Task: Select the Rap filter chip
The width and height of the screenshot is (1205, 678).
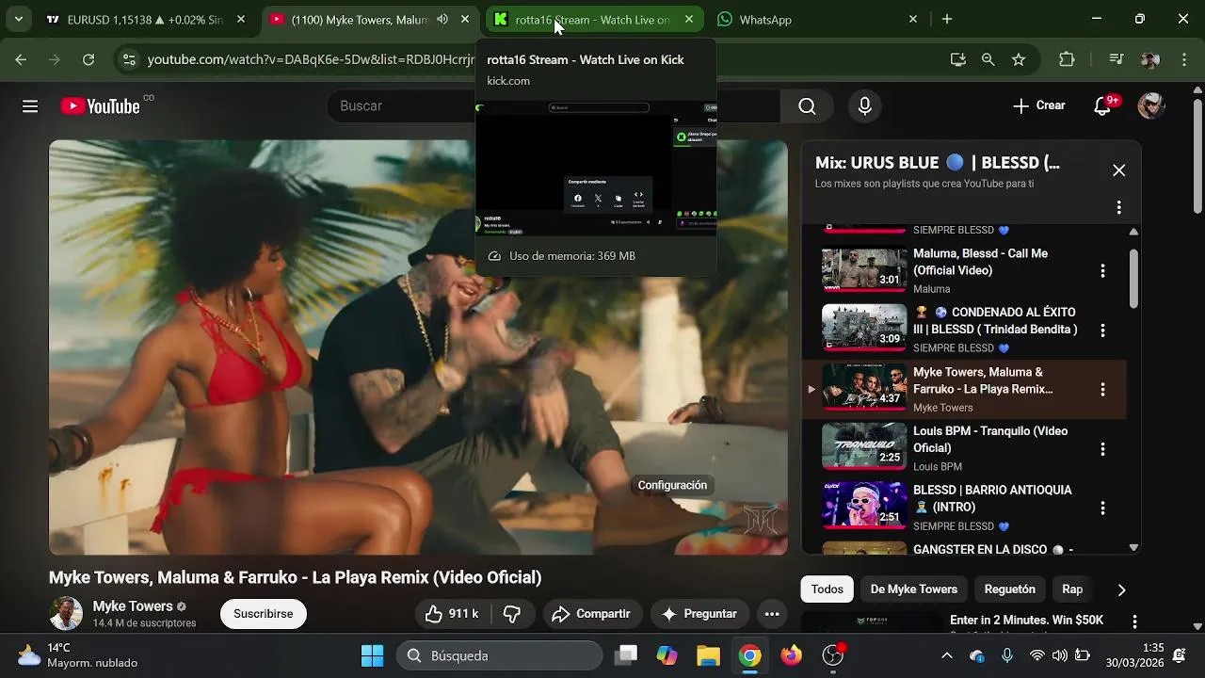Action: coord(1072,589)
